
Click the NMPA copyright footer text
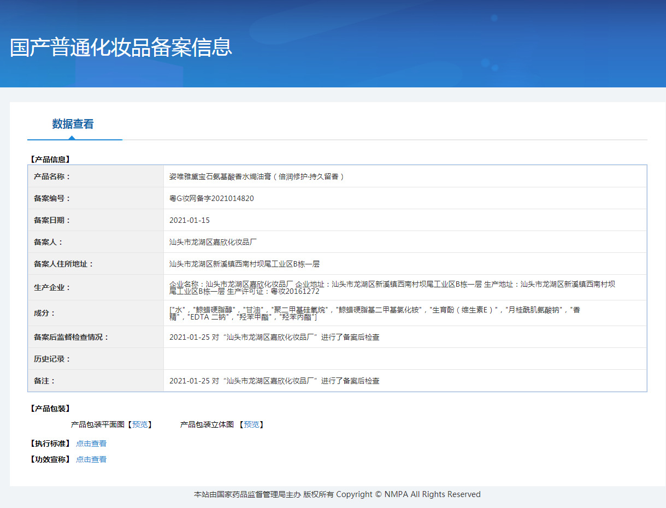pos(337,494)
